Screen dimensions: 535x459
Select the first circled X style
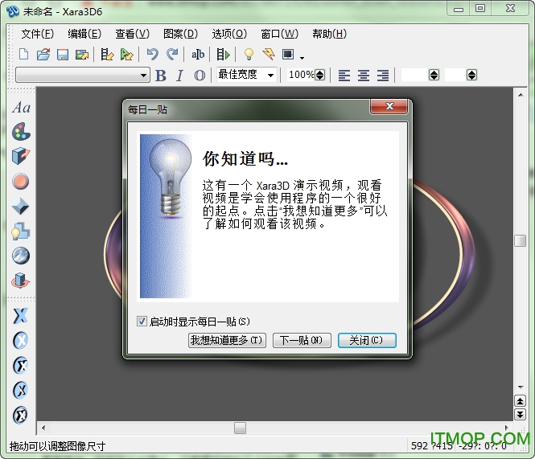coord(20,340)
